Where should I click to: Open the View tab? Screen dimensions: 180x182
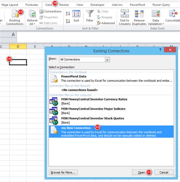[x=80, y=5]
